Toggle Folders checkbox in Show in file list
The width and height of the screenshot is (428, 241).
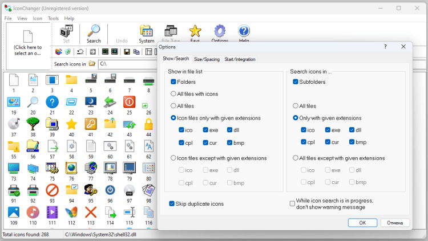pyautogui.click(x=173, y=82)
